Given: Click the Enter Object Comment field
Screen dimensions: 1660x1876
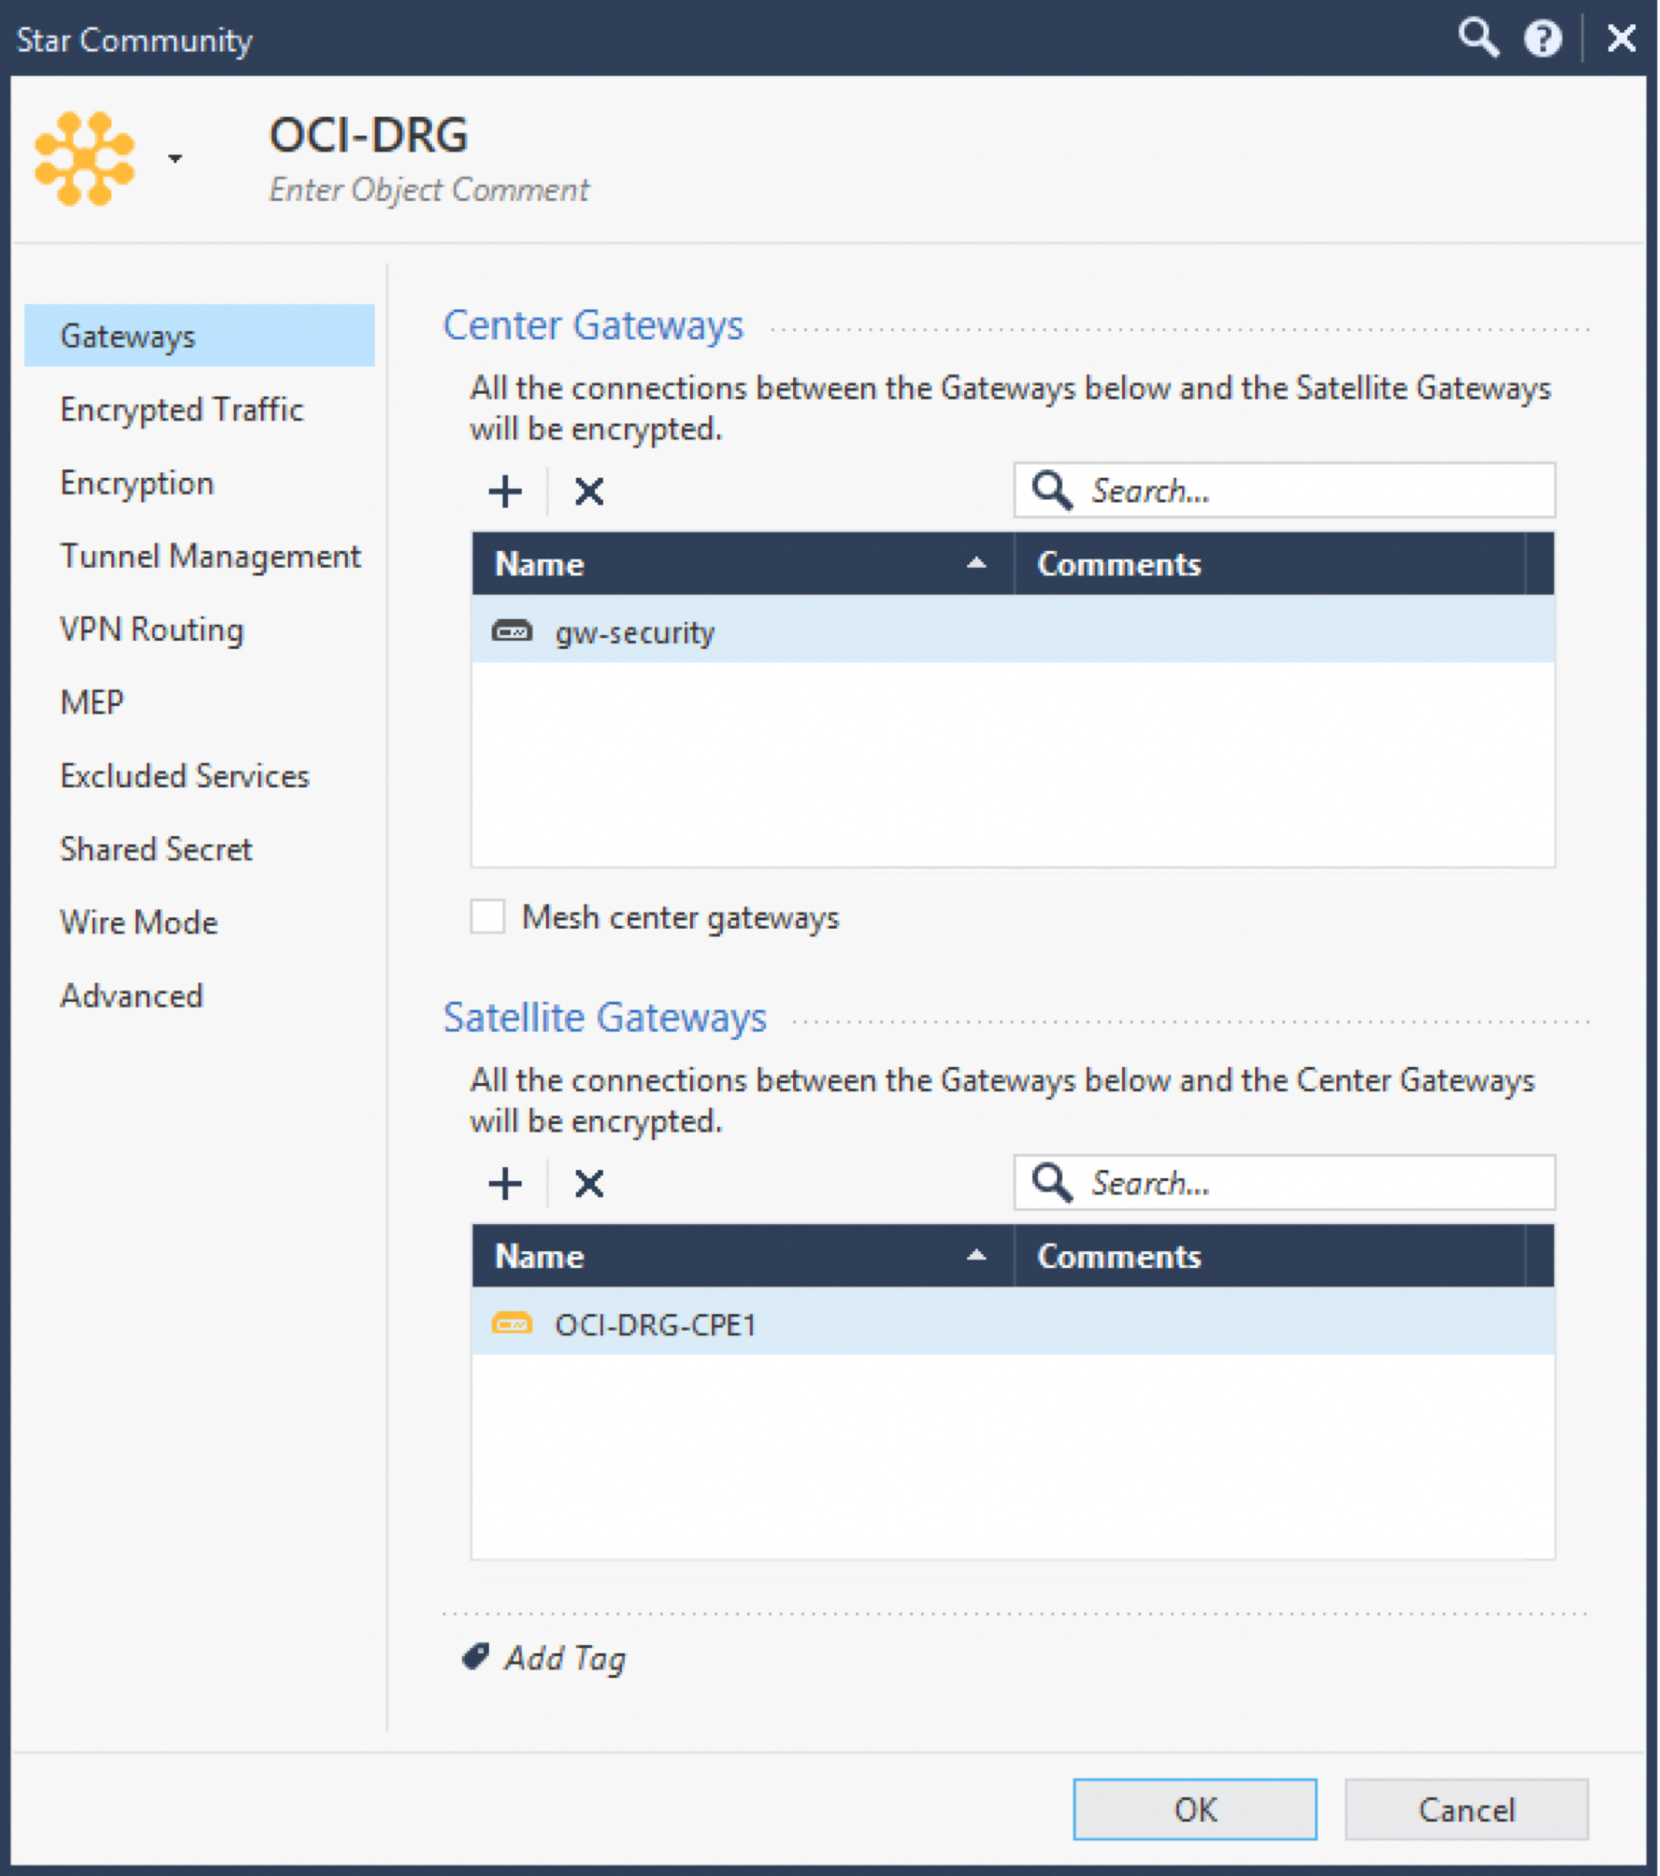Looking at the screenshot, I should [x=428, y=189].
